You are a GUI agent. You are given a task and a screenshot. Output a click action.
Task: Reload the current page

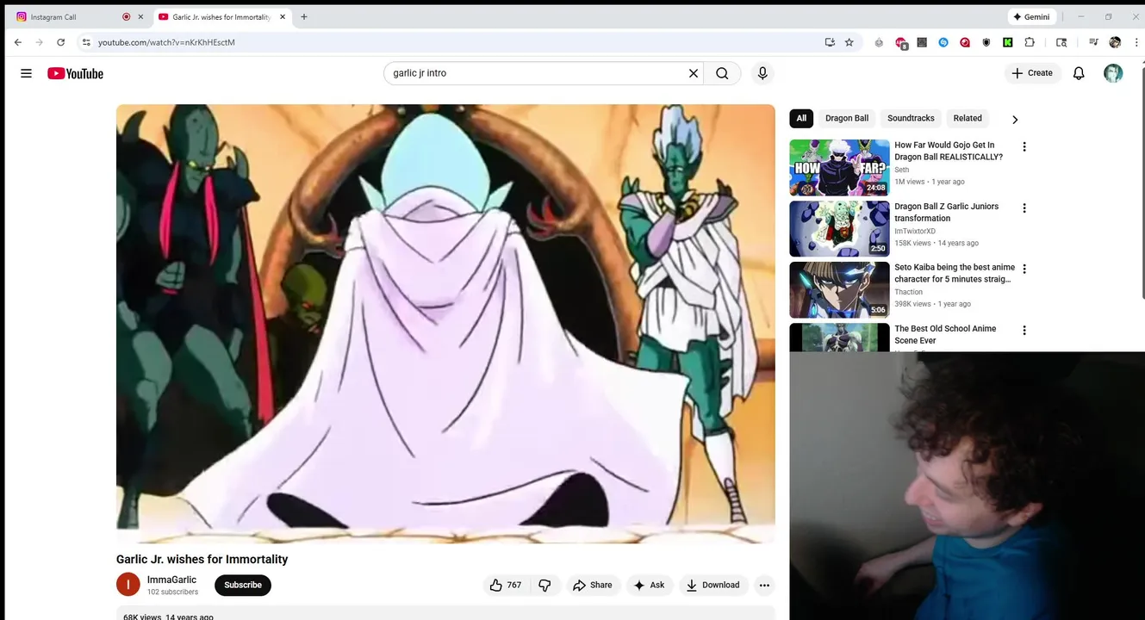click(60, 42)
